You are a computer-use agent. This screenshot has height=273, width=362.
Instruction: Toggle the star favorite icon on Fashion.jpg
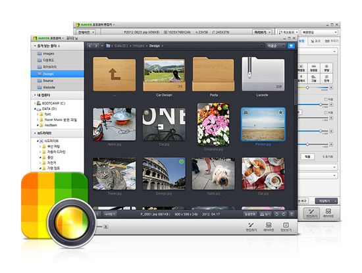[x=280, y=112]
